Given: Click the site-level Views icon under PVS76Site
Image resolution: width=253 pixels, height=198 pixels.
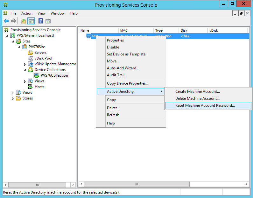Looking at the screenshot, I should [x=31, y=81].
